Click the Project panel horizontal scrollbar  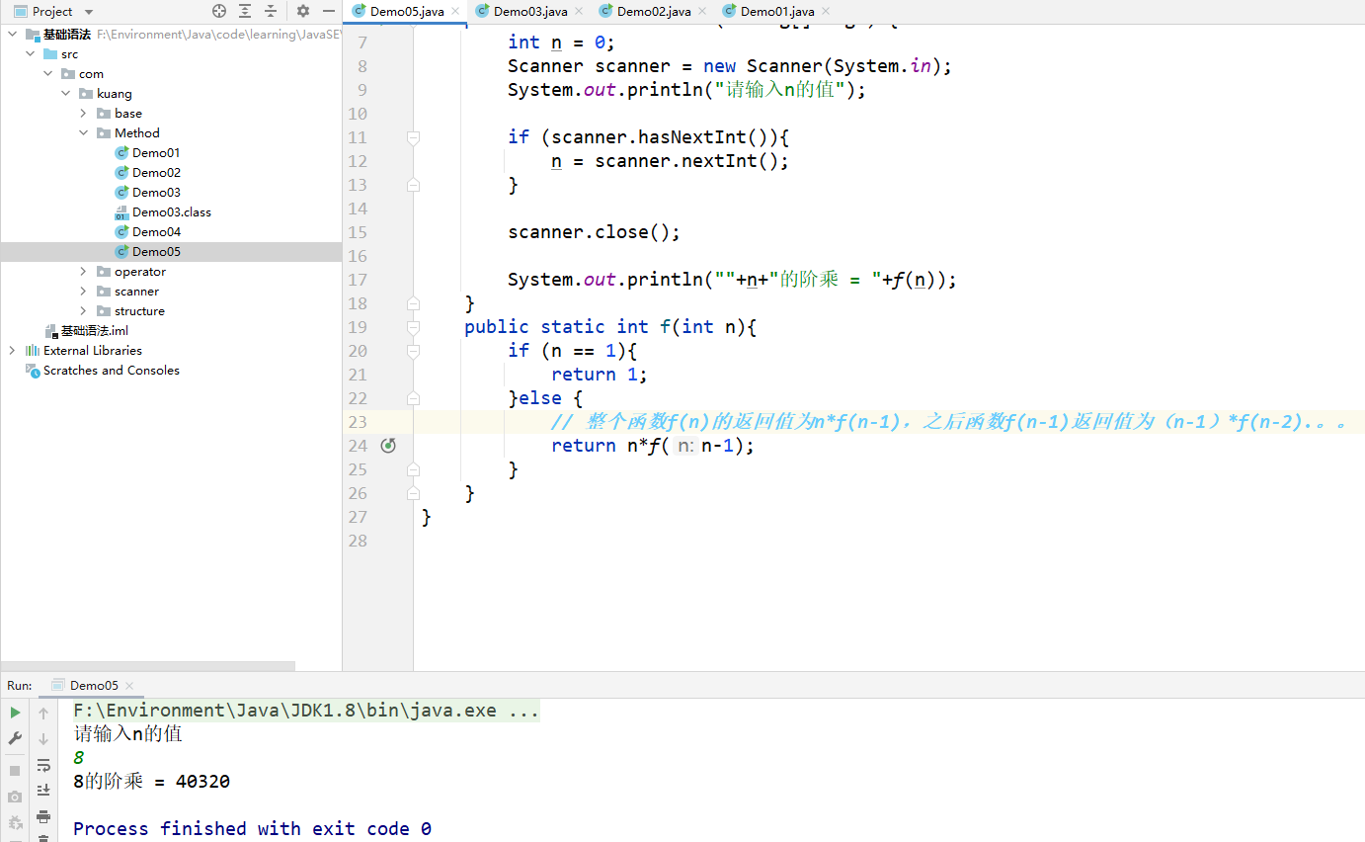click(148, 666)
